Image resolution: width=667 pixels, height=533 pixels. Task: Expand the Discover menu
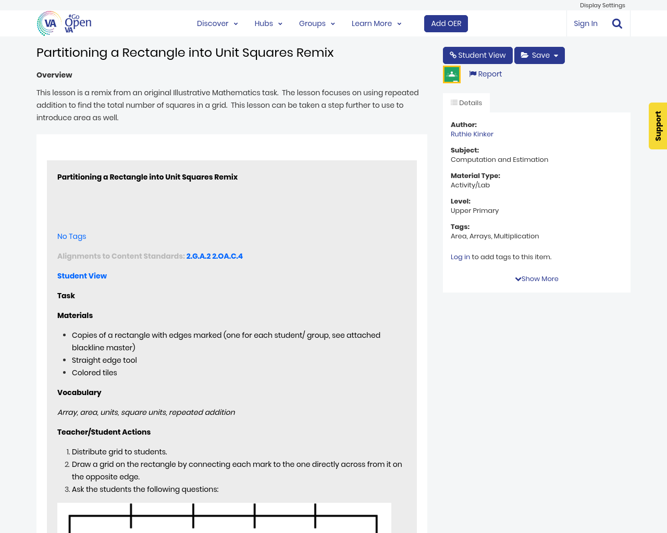(217, 23)
